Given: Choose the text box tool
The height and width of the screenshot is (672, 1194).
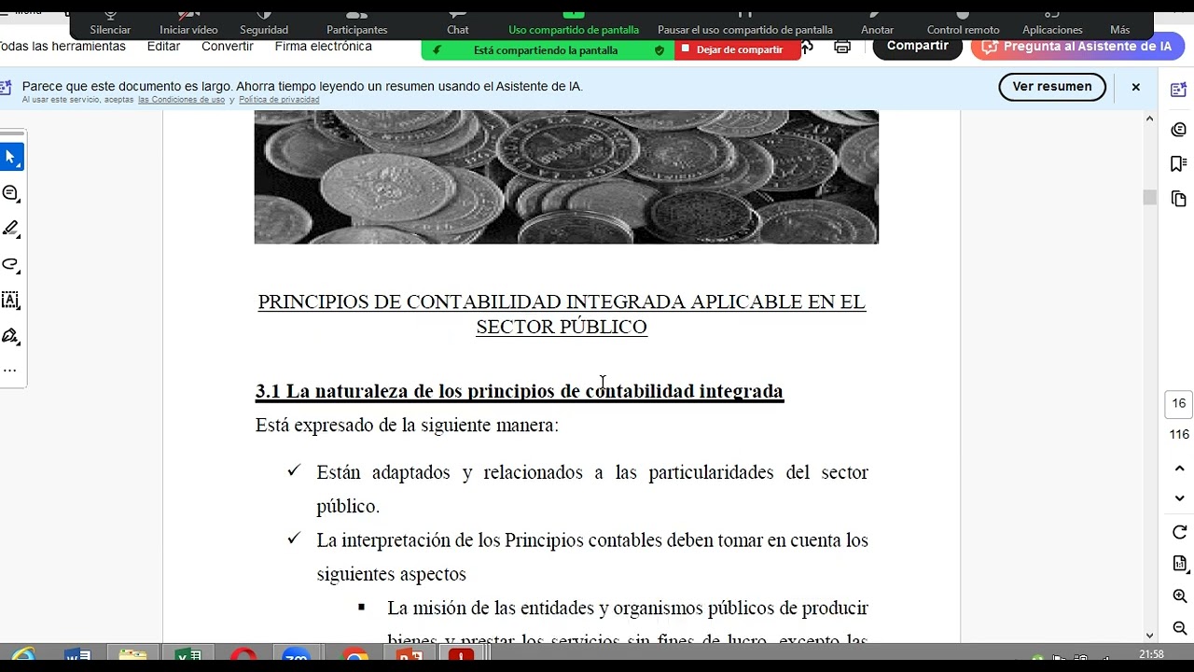Looking at the screenshot, I should (11, 301).
